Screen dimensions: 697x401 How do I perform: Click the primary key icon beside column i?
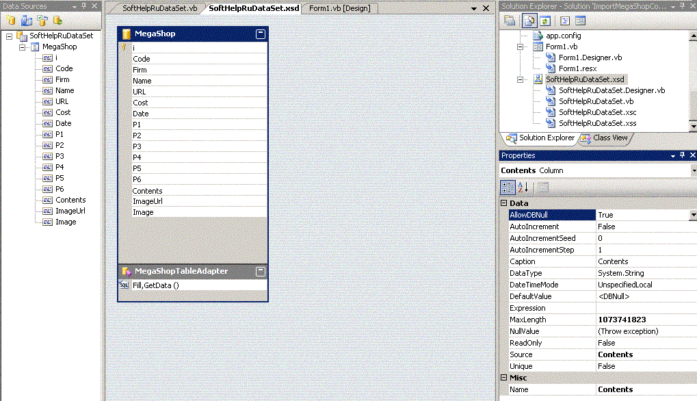tap(124, 47)
